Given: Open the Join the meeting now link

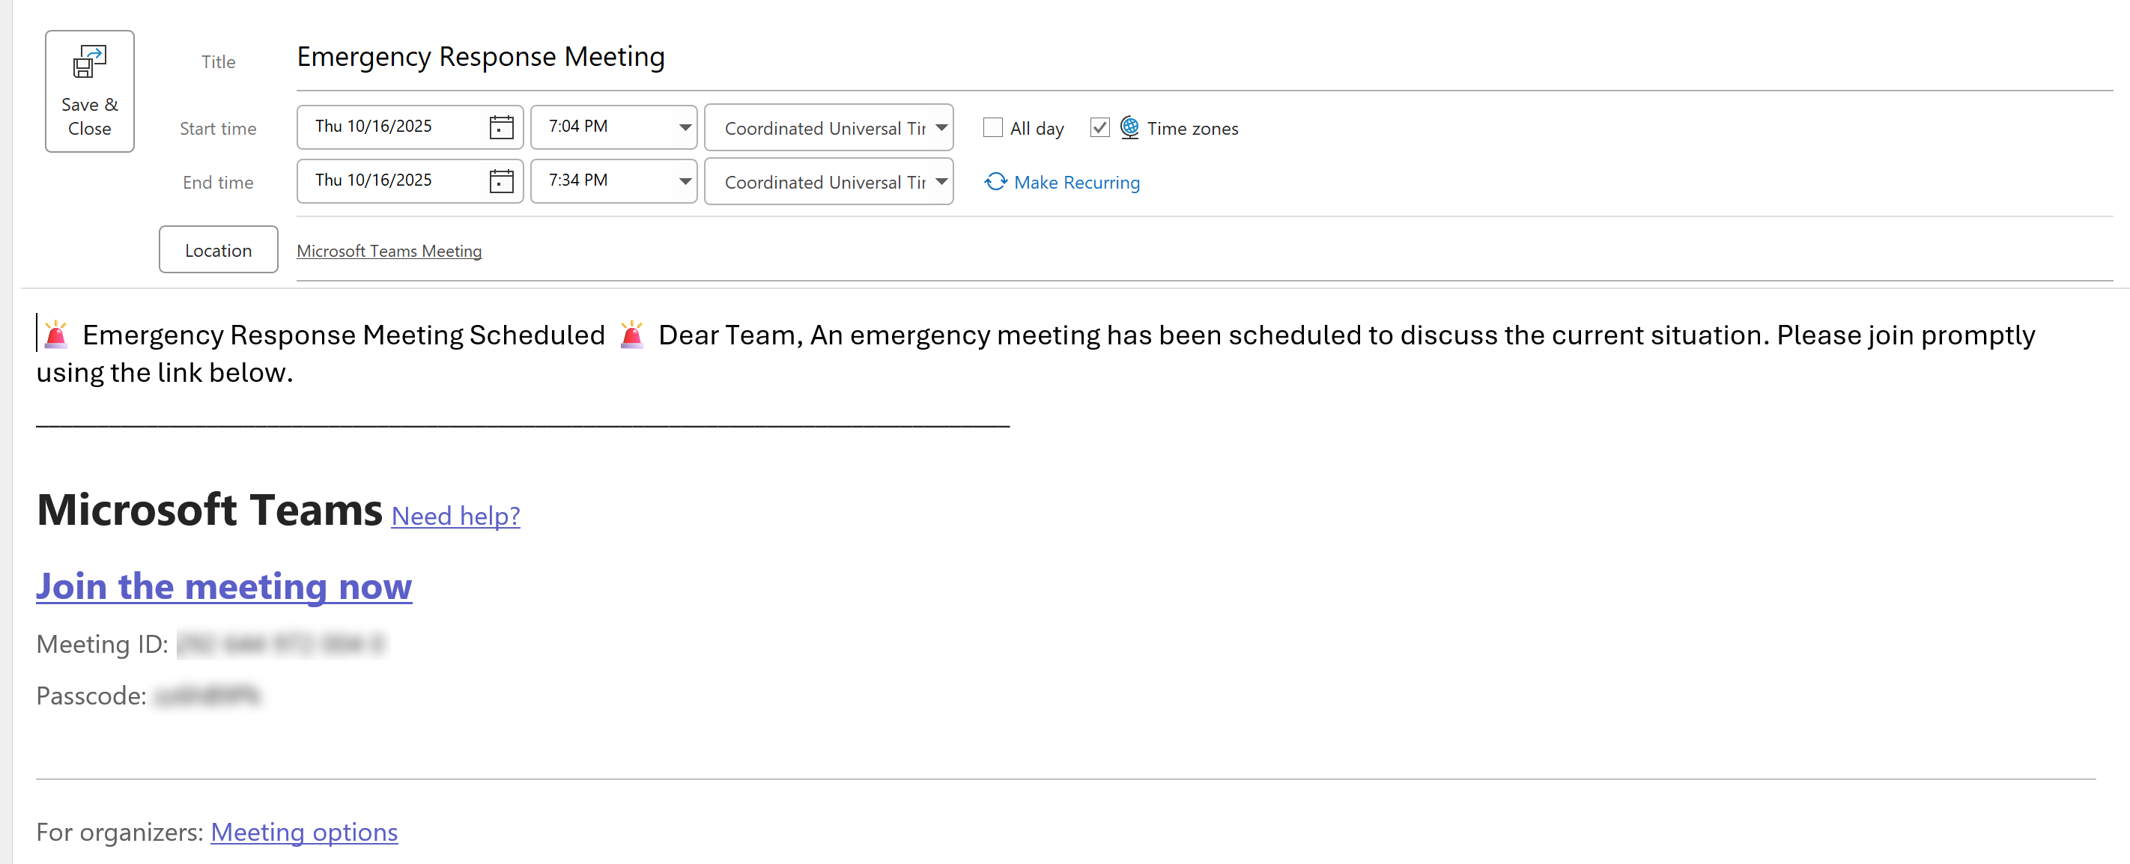Looking at the screenshot, I should [224, 586].
